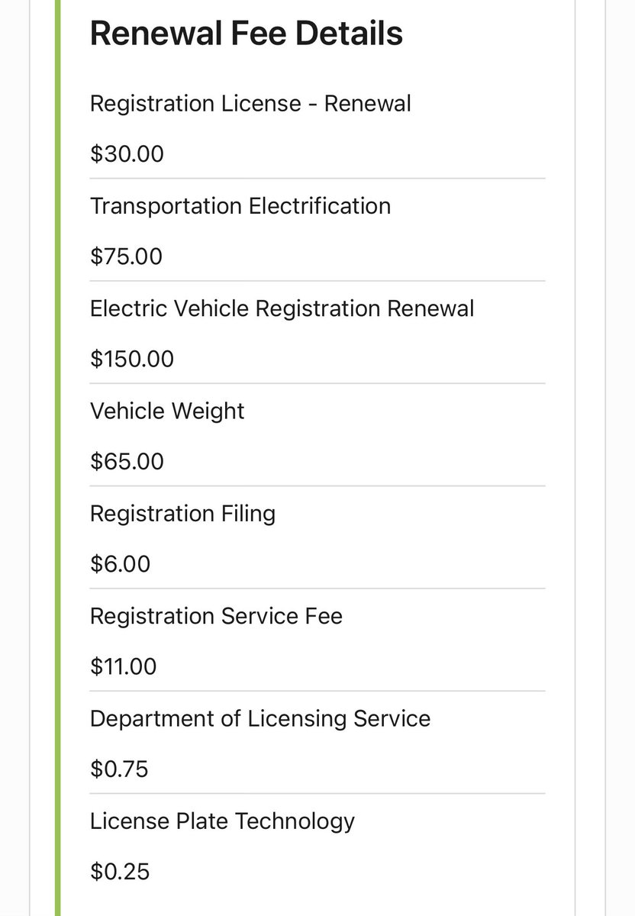635x916 pixels.
Task: Tap the License Plate Technology label
Action: pos(223,821)
